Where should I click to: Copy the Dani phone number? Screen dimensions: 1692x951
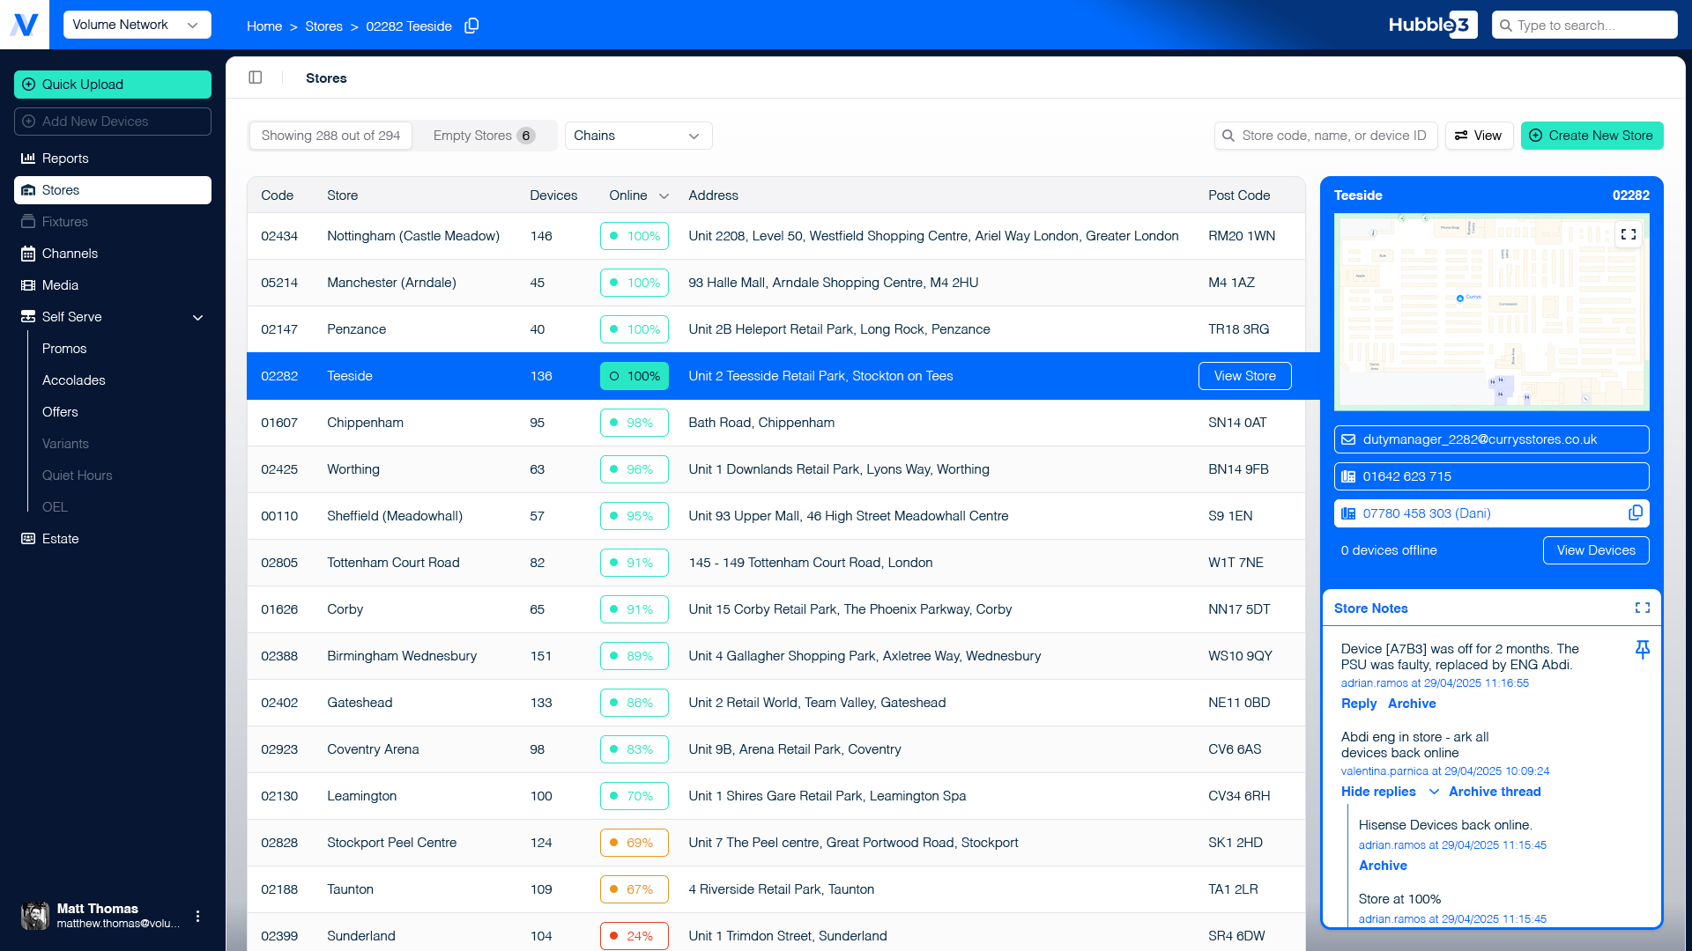click(x=1636, y=512)
